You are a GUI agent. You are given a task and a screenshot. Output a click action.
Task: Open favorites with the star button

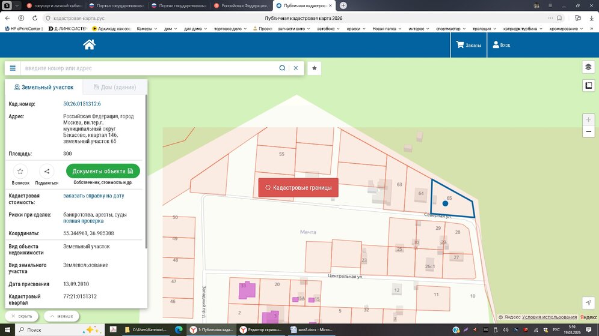point(315,68)
